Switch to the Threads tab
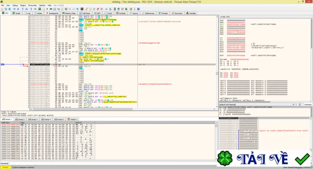313x169 pixels. (x=163, y=13)
